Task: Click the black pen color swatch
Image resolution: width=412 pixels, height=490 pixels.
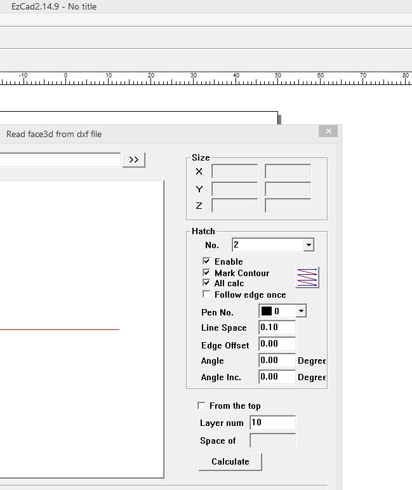Action: point(267,311)
